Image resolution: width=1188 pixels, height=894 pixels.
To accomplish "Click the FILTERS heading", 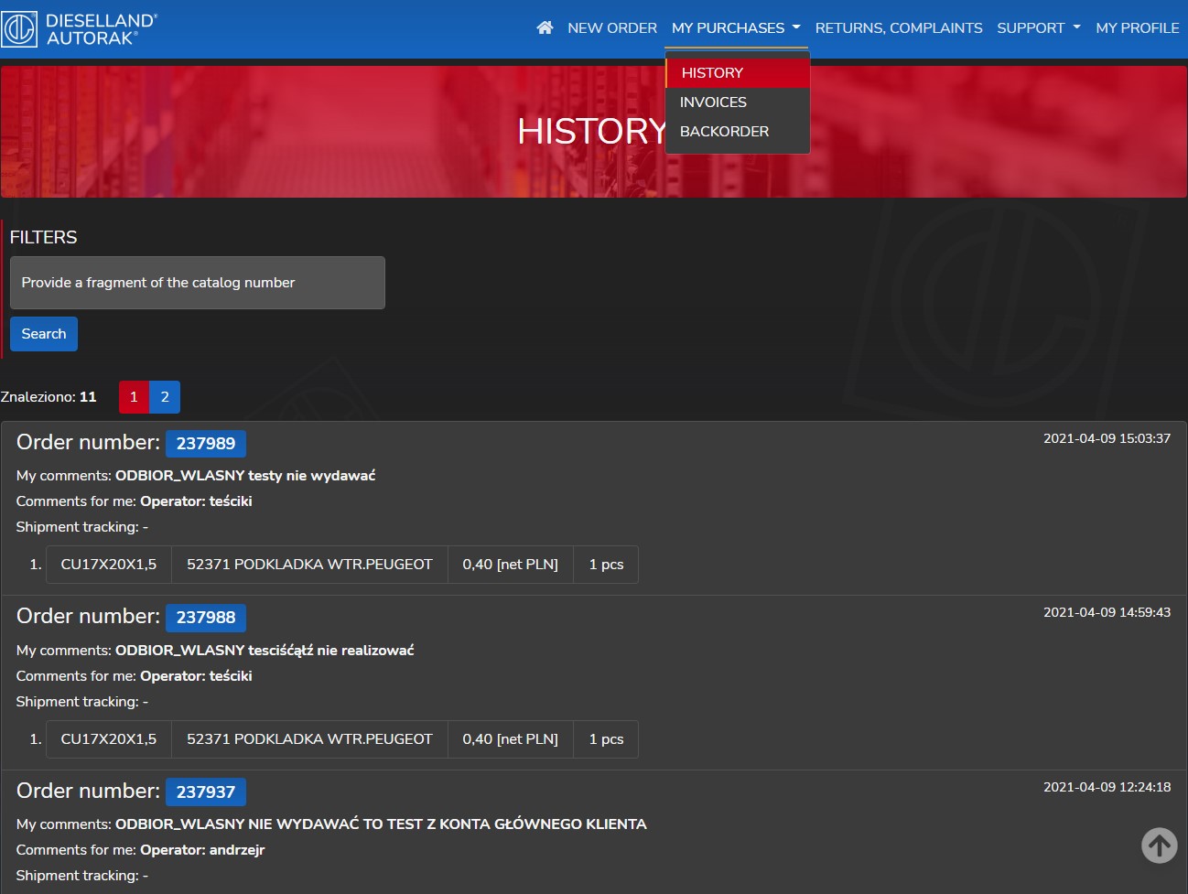I will (x=43, y=238).
